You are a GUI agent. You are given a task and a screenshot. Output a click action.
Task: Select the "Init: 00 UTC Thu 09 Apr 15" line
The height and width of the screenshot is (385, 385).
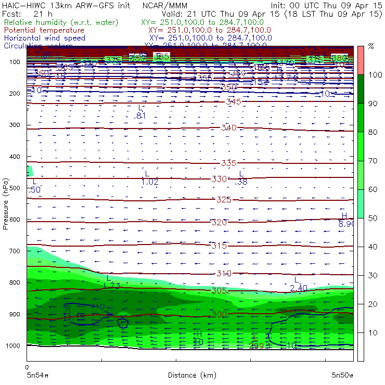pos(326,5)
